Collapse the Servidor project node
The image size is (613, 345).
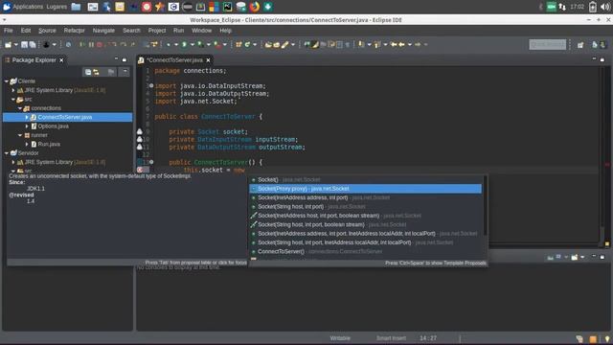coord(7,153)
